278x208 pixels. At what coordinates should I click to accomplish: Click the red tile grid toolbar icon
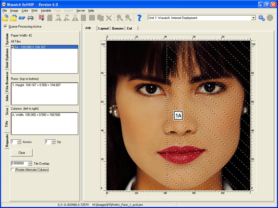(41, 18)
